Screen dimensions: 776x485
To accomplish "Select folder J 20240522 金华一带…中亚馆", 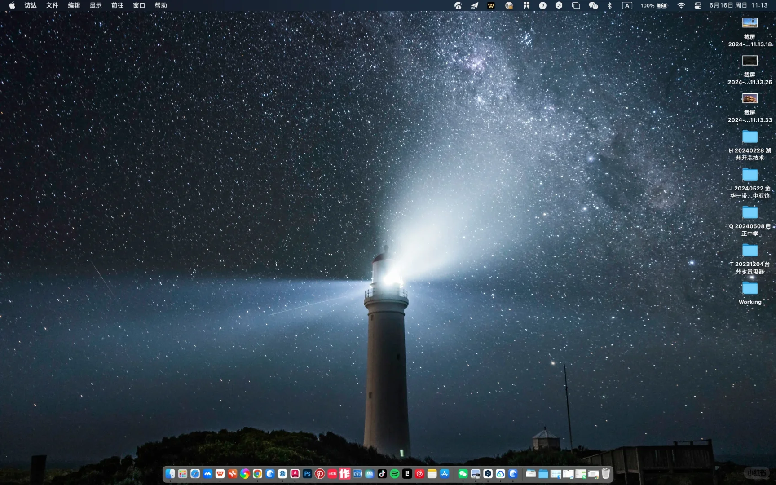I will (750, 183).
